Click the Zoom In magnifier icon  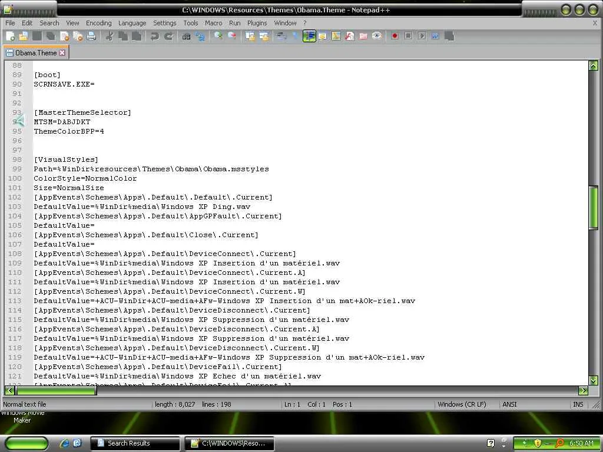tap(218, 36)
